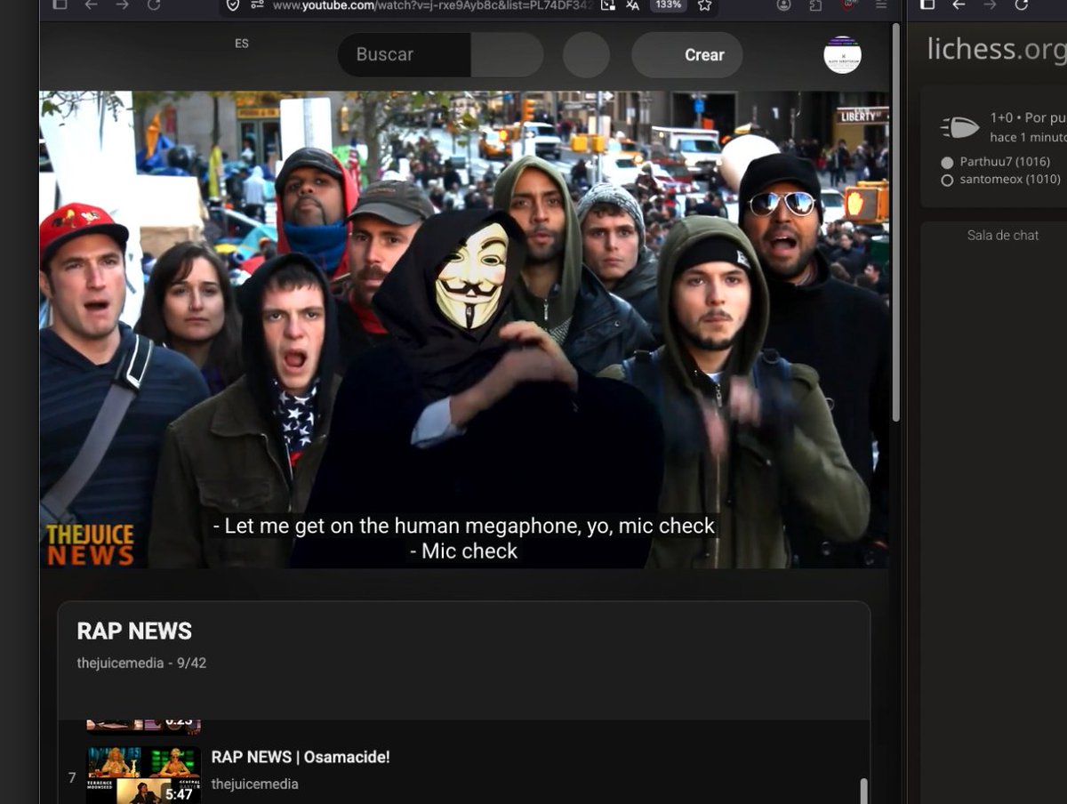Select the Sala de chat tab
This screenshot has width=1067, height=804.
[1003, 235]
